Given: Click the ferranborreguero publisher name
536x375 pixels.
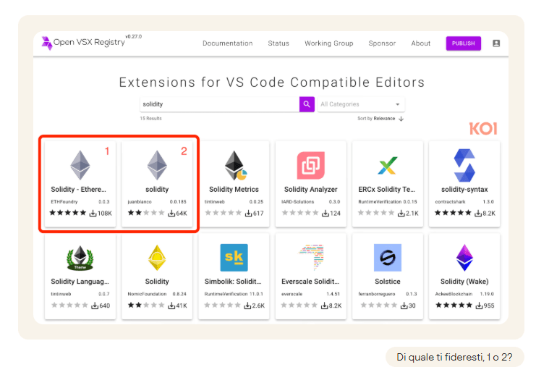Looking at the screenshot, I should [376, 294].
